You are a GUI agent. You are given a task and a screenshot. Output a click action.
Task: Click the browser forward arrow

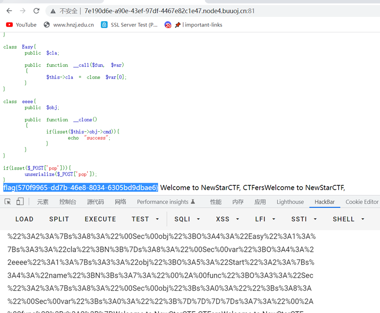(22, 11)
